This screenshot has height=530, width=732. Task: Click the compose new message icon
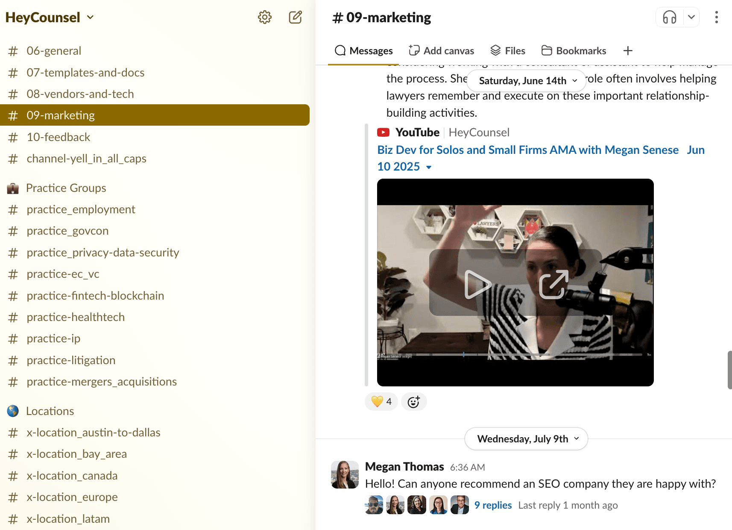[x=295, y=17]
